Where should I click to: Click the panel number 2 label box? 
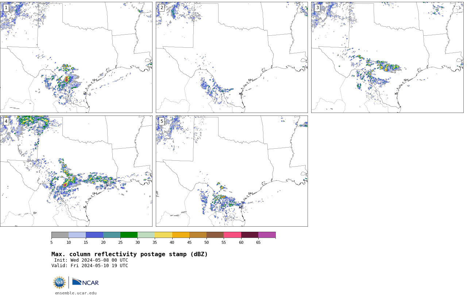(x=162, y=8)
